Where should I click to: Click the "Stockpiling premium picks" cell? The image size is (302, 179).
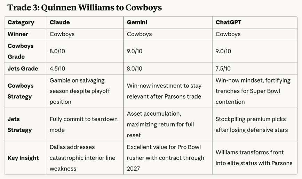pos(251,124)
